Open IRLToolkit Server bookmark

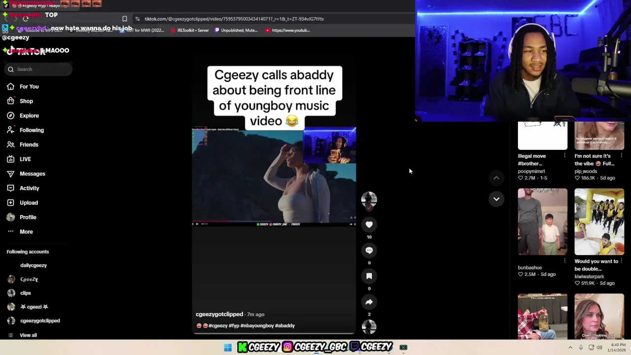pos(189,31)
